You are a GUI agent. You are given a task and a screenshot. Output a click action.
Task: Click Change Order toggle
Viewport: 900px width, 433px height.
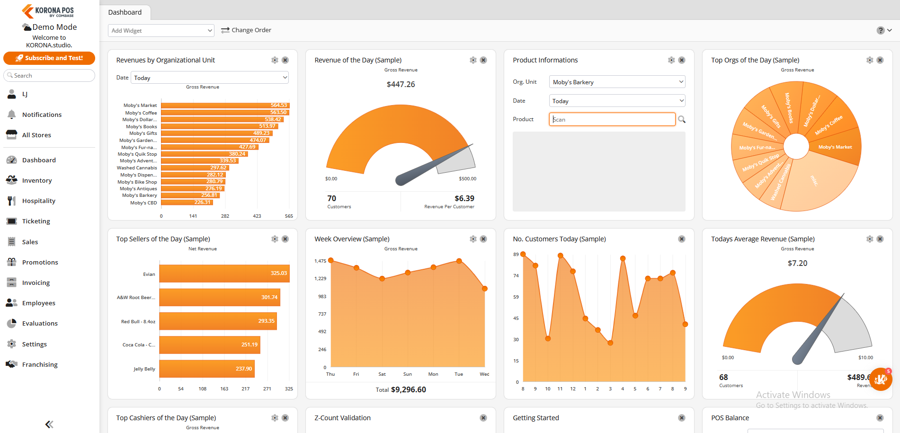246,30
